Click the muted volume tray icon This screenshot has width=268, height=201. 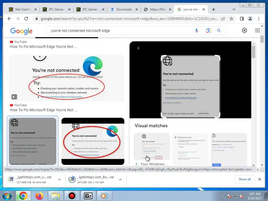coord(242,196)
